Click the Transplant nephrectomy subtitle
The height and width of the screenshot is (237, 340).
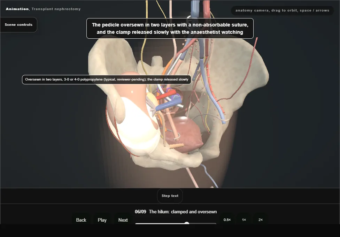tap(56, 9)
